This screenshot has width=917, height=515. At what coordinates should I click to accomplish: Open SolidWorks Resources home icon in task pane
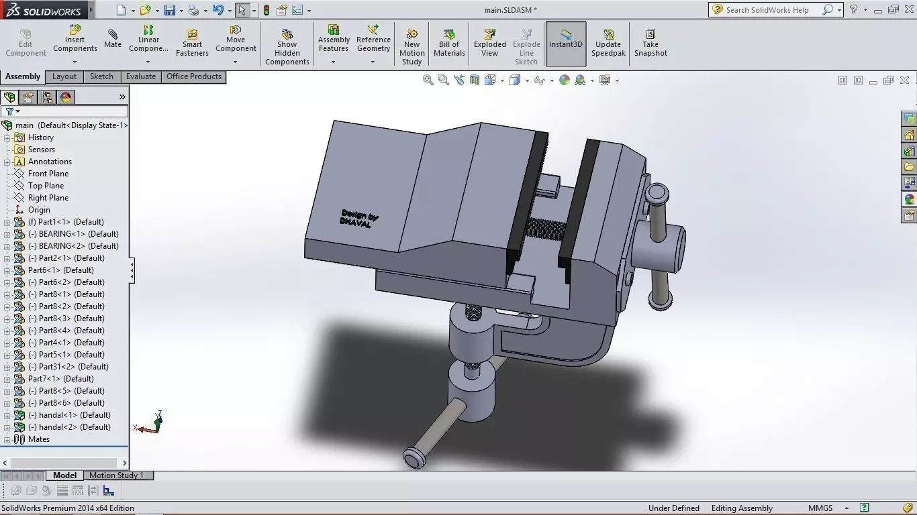910,135
